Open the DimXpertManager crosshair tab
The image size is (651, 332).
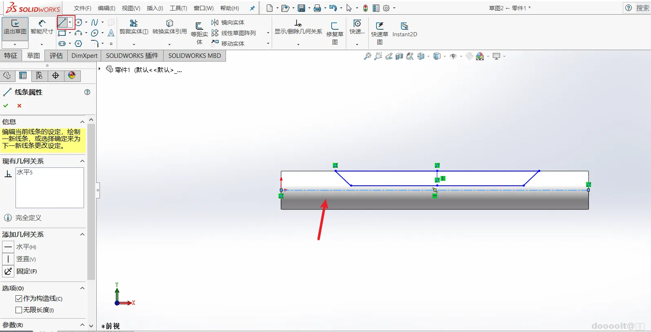click(x=55, y=76)
